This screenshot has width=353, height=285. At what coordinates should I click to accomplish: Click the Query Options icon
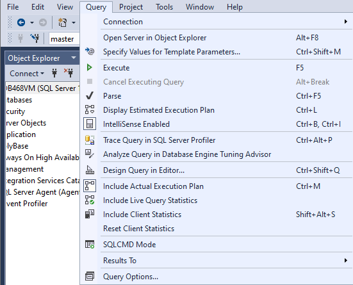coord(90,276)
